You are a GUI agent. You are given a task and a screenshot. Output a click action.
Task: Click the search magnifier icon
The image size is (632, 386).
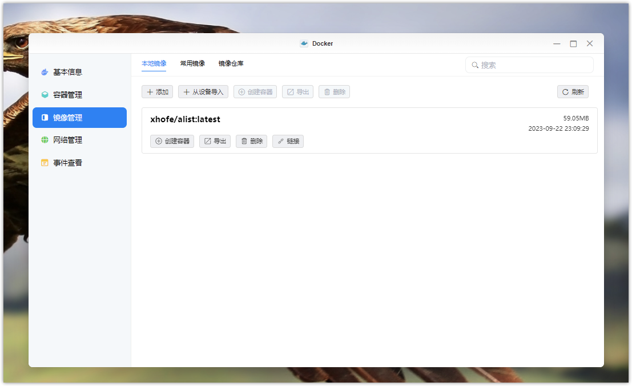(475, 65)
